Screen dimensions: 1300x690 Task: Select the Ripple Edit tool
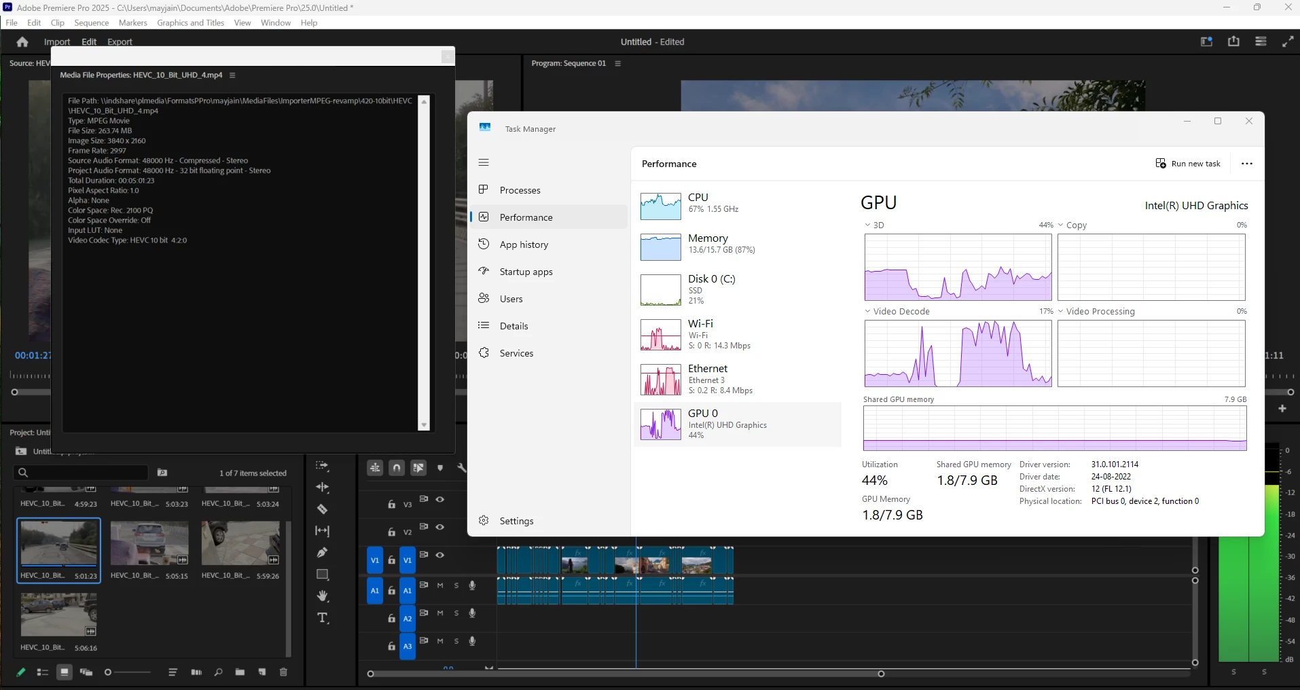323,488
